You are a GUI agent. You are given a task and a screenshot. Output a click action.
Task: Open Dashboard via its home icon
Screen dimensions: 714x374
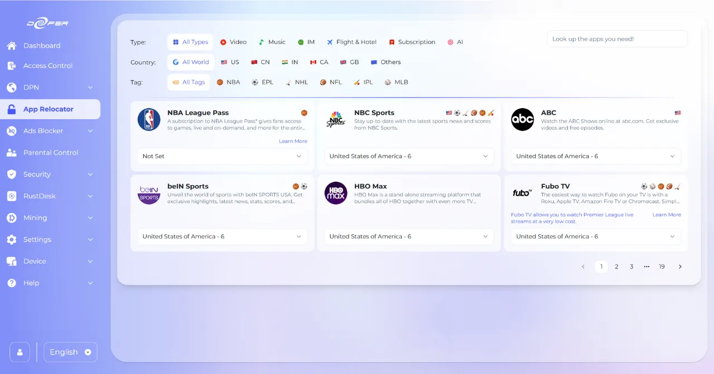coord(12,46)
